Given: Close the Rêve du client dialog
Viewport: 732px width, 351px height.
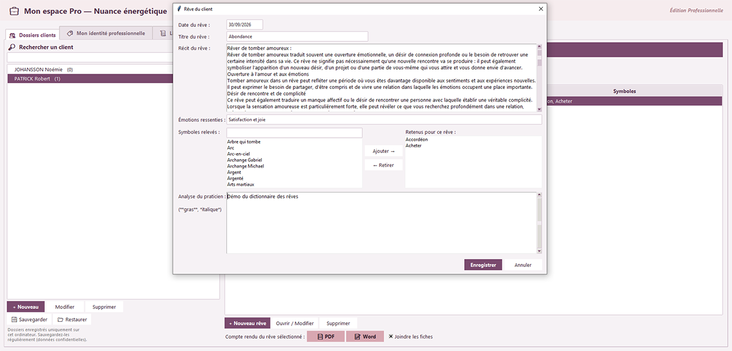Looking at the screenshot, I should (540, 9).
